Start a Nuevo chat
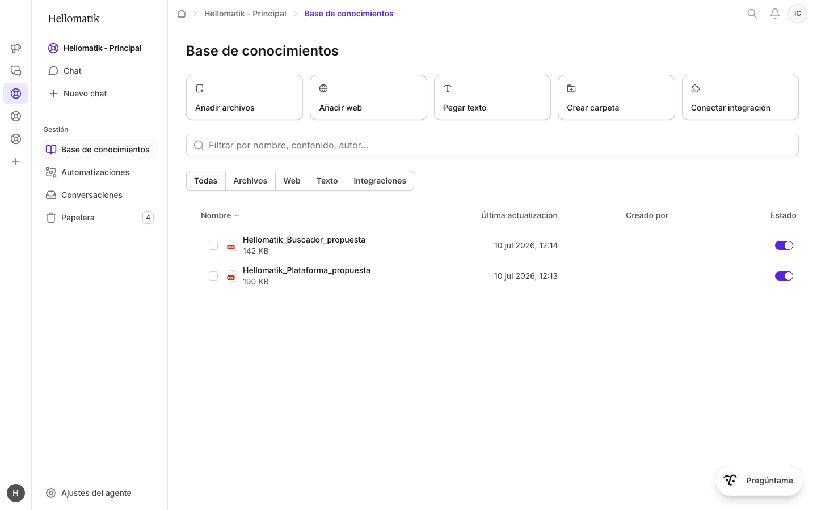The width and height of the screenshot is (817, 510). [99, 93]
